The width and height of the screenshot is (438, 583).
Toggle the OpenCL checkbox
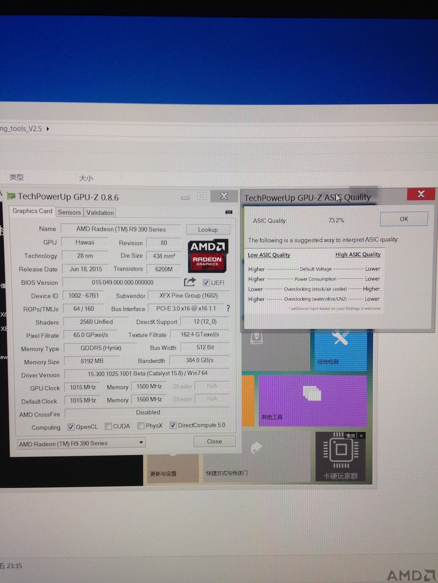(71, 427)
